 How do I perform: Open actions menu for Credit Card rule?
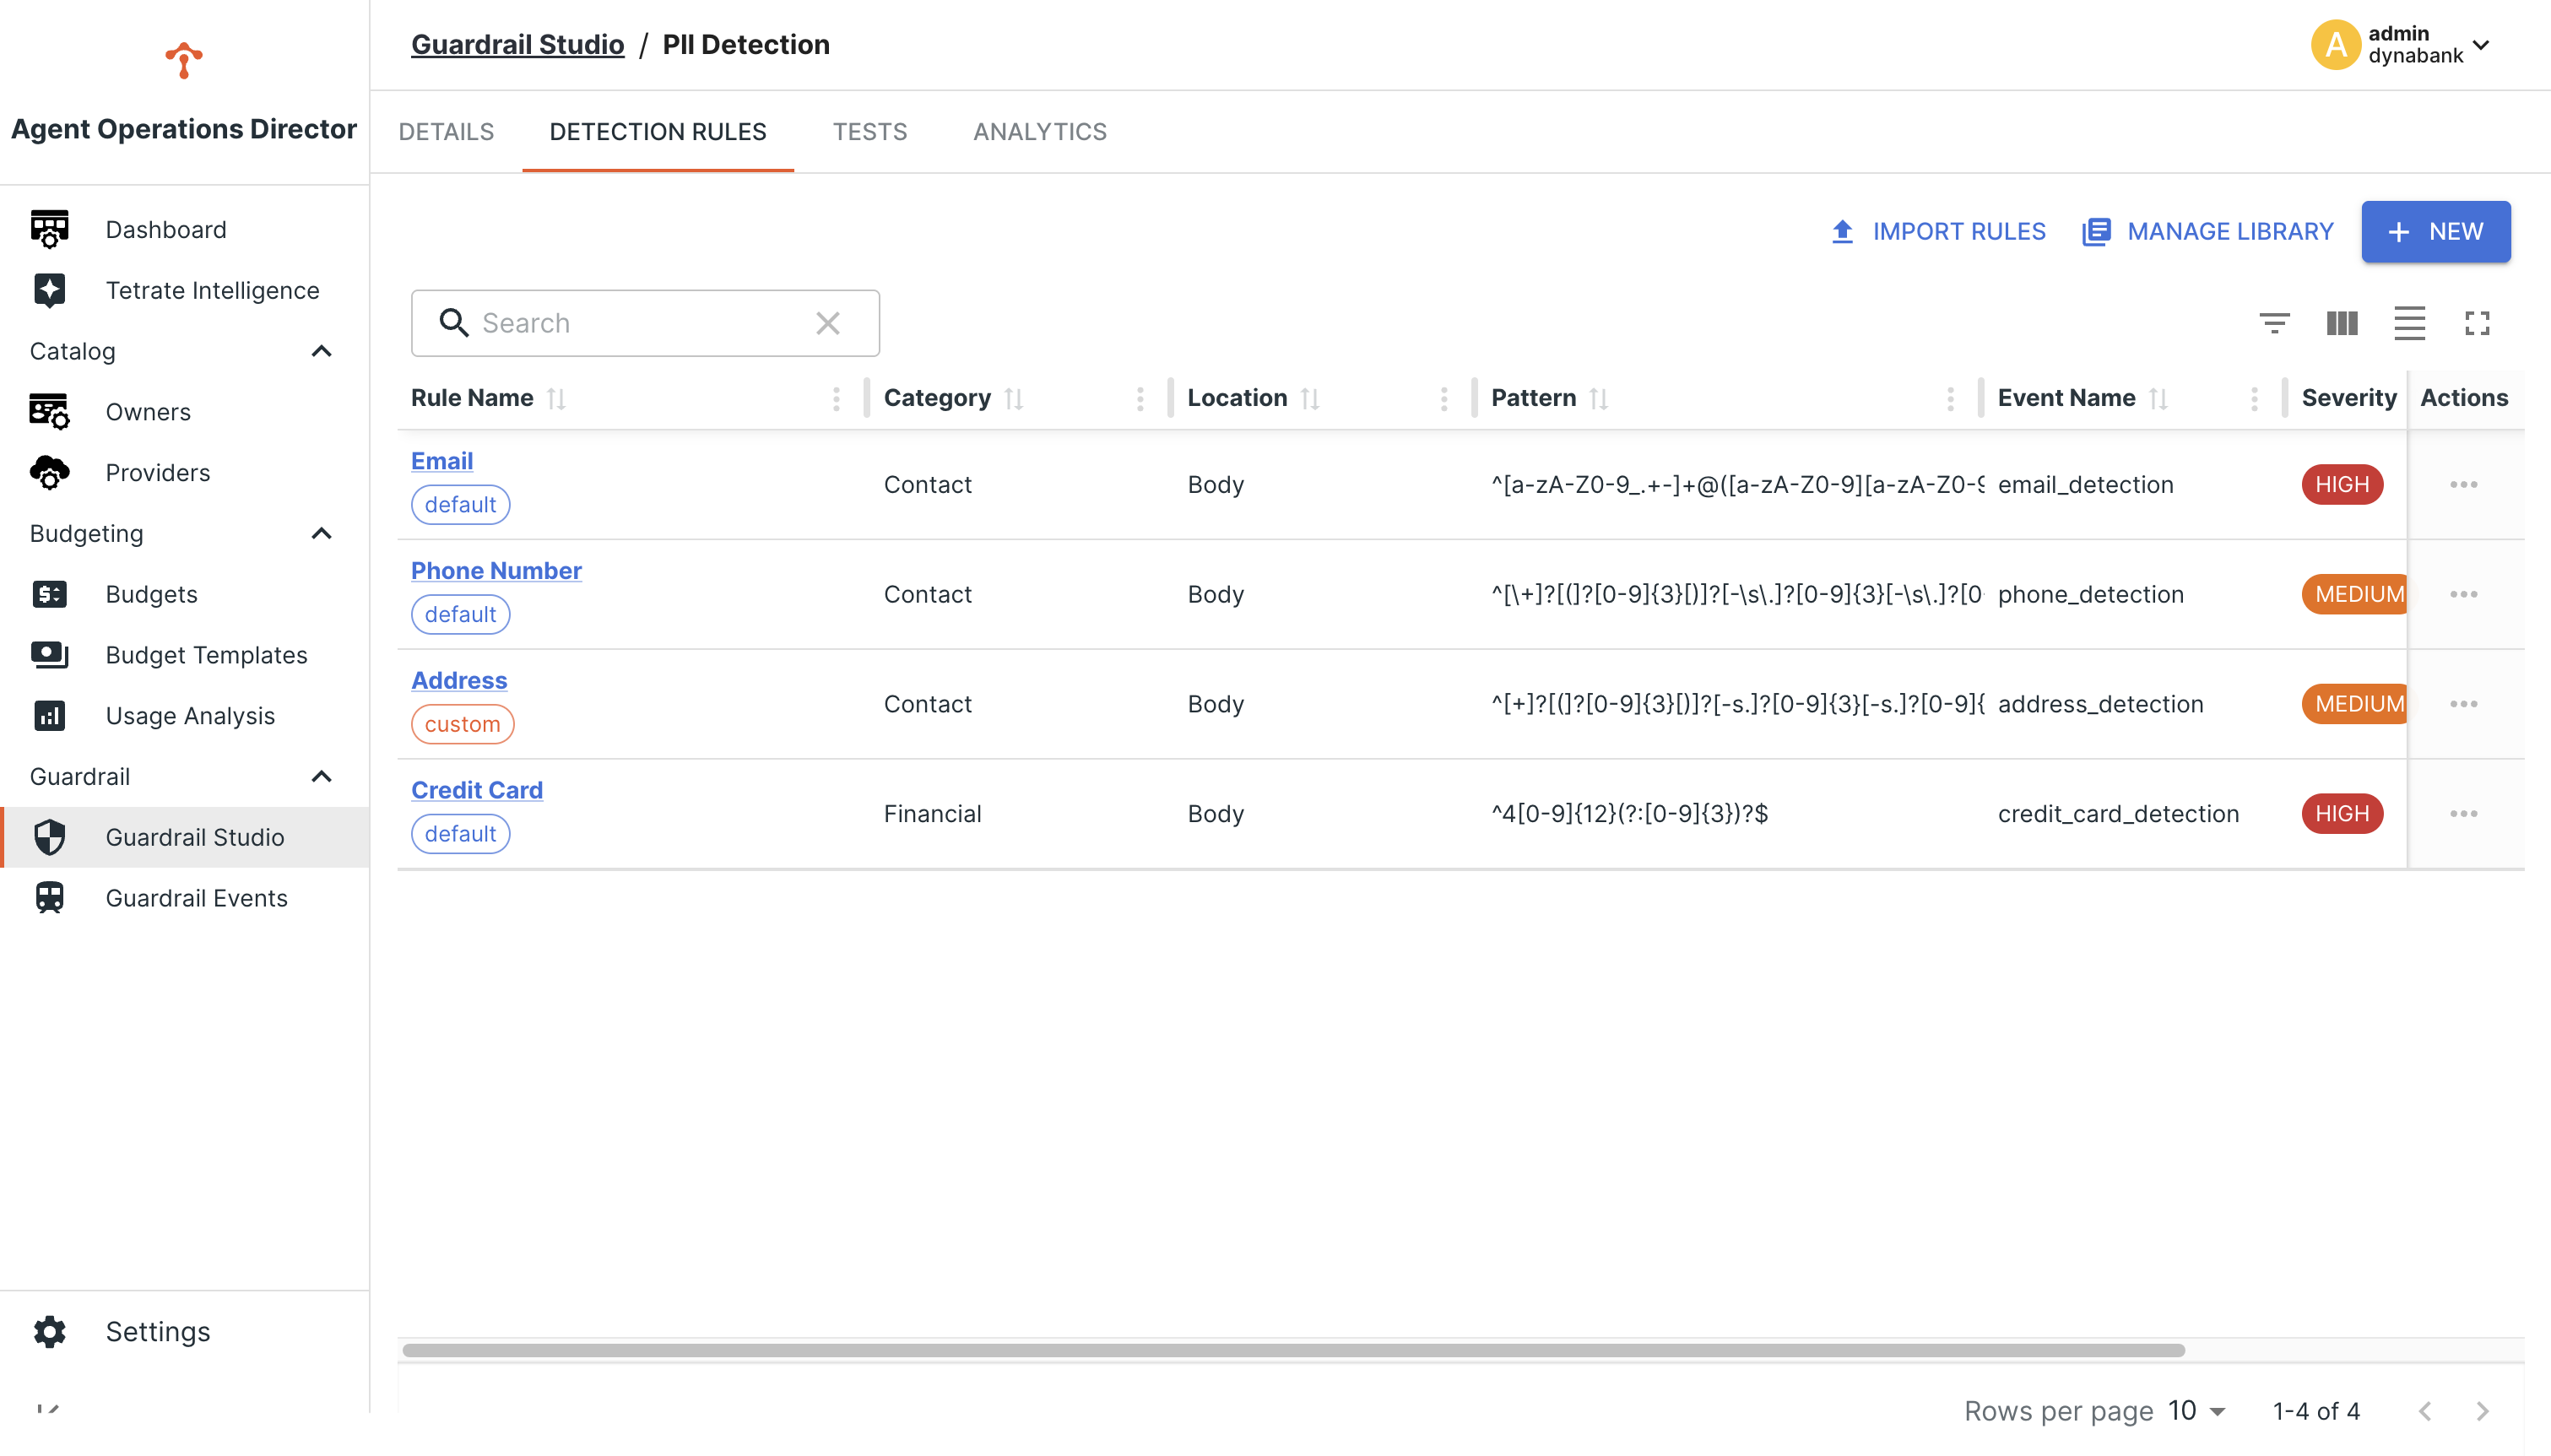2464,814
